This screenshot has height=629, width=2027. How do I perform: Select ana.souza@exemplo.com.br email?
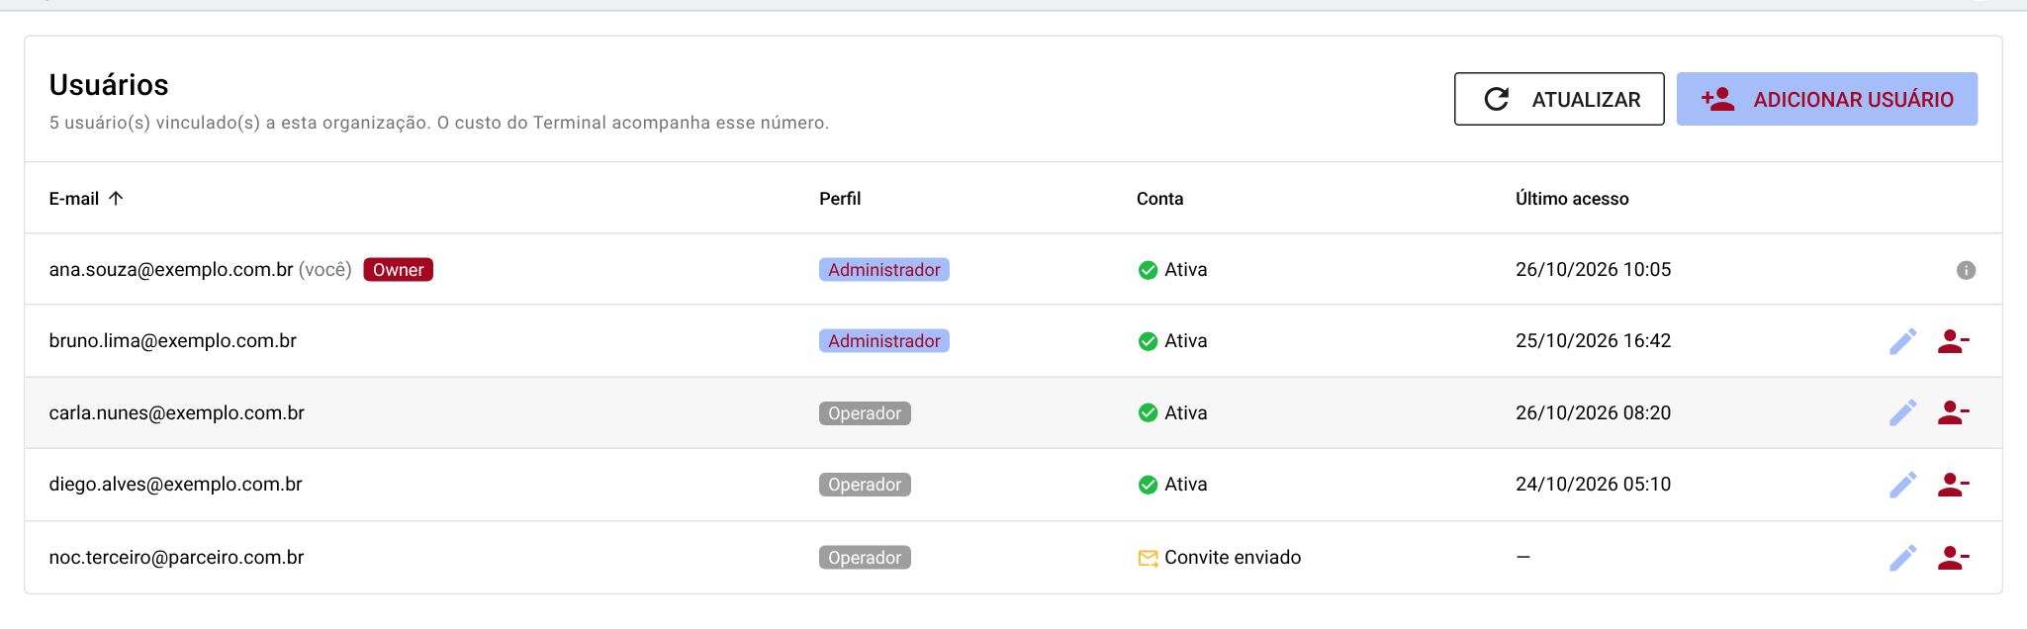171,270
